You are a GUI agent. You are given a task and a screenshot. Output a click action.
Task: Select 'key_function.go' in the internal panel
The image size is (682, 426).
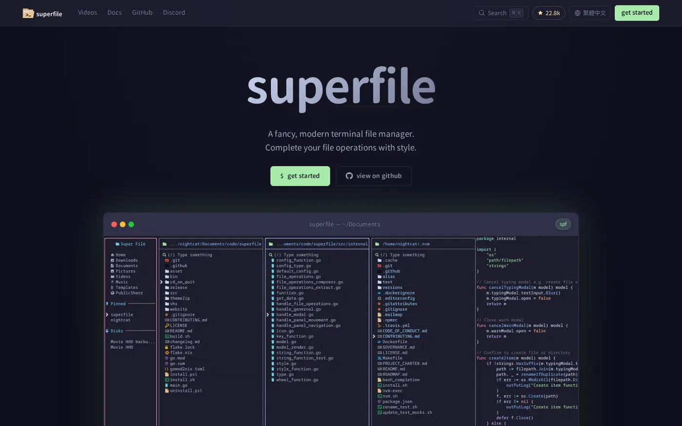click(x=295, y=336)
